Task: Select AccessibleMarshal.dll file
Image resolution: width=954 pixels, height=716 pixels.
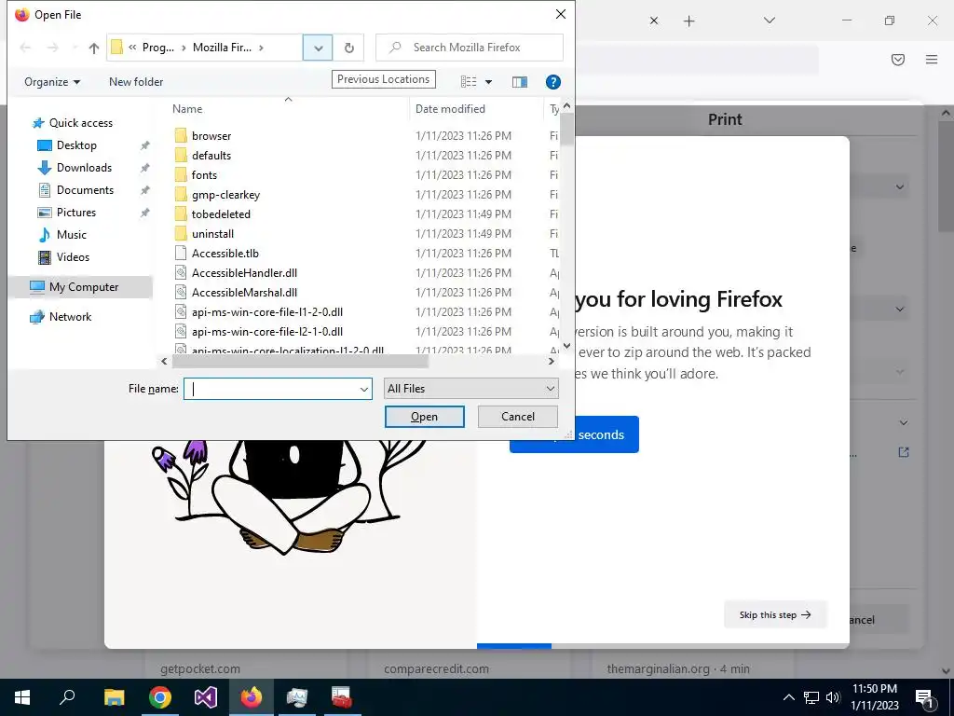Action: pos(244,292)
